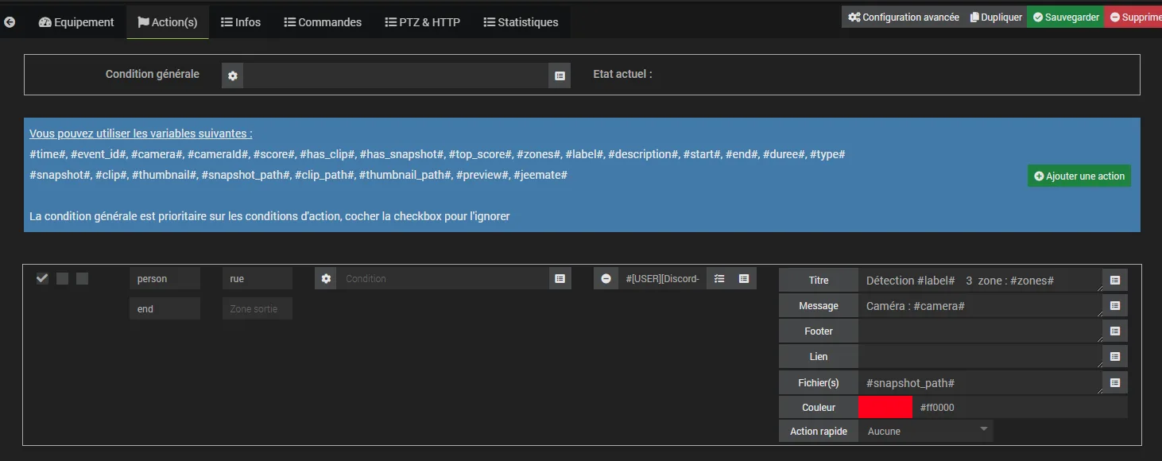Open Configuration avancée
This screenshot has height=461, width=1162.
tap(903, 17)
